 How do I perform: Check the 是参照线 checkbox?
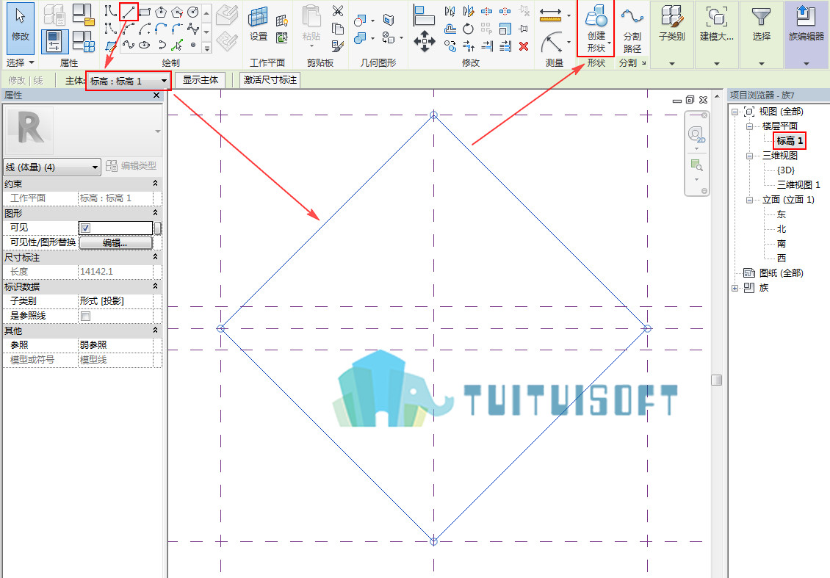click(86, 316)
